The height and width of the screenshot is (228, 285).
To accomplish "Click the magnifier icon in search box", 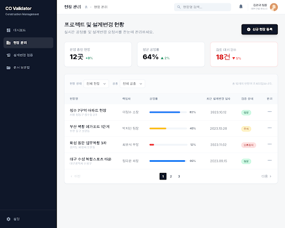I will click(x=179, y=7).
